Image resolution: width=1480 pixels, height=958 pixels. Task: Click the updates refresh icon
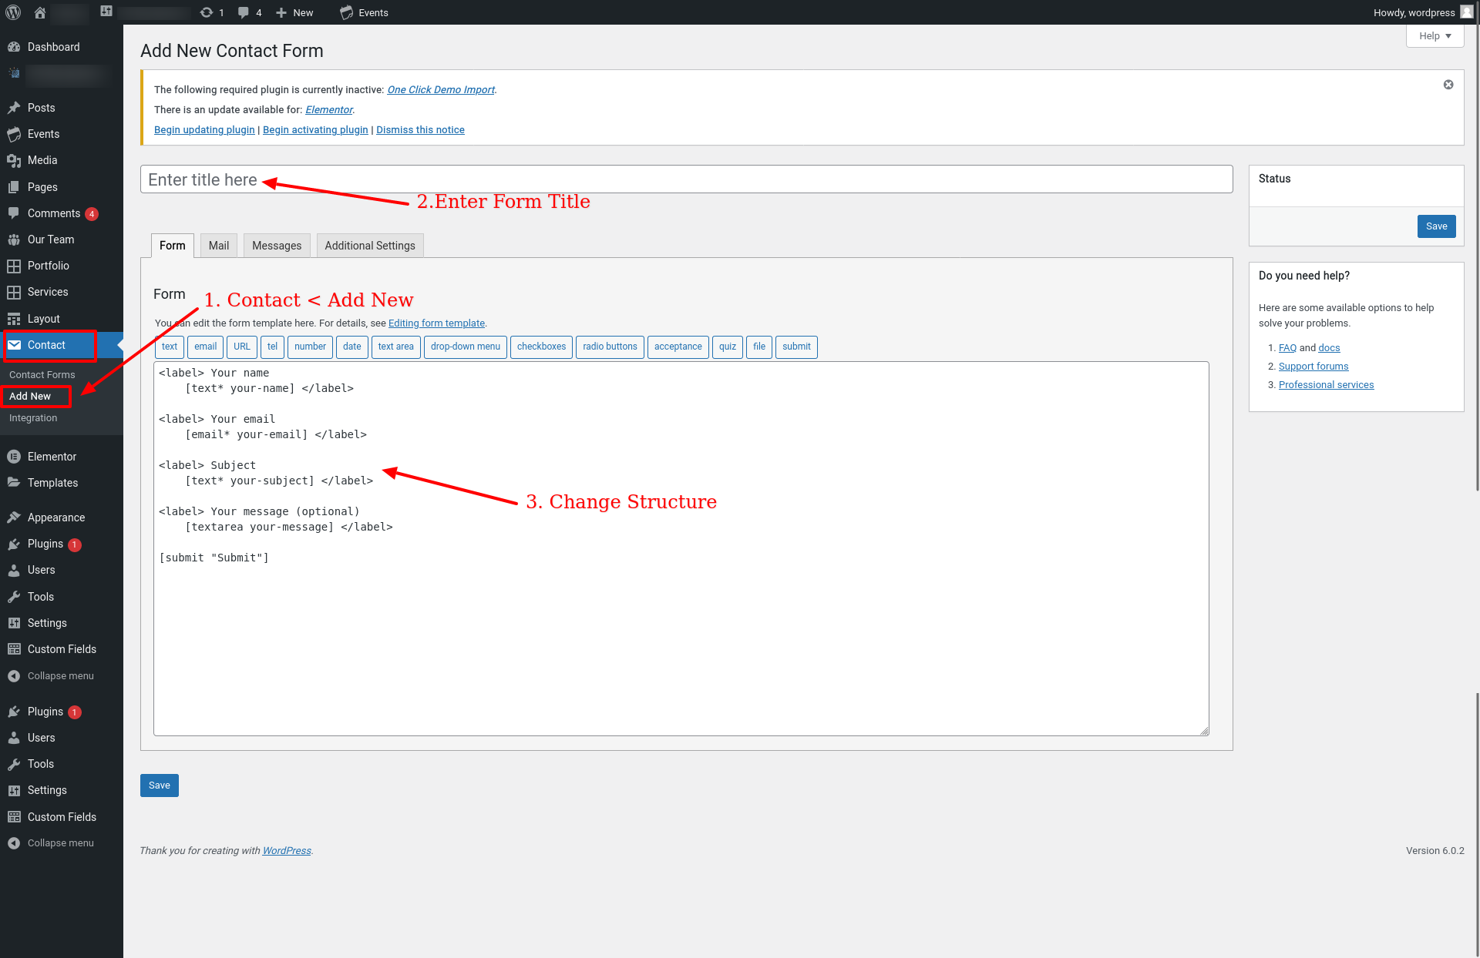click(x=206, y=12)
